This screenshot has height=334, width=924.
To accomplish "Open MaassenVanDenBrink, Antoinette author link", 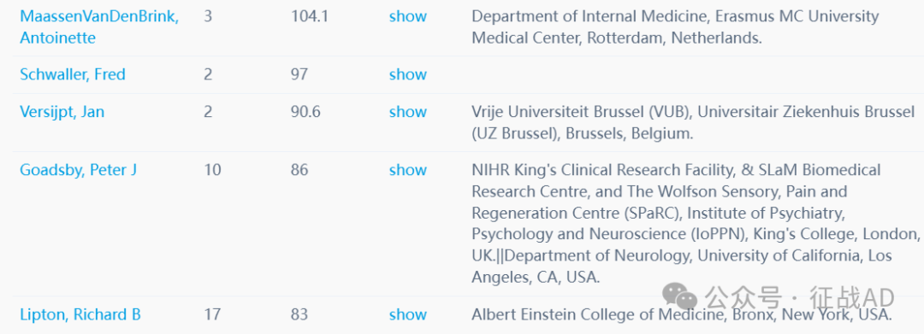I will pos(99,27).
